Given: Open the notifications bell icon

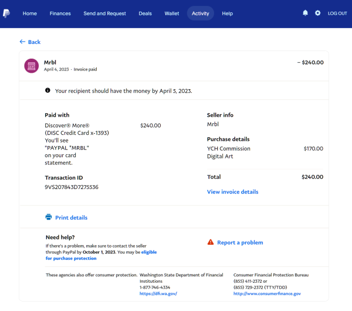Looking at the screenshot, I should (x=305, y=13).
